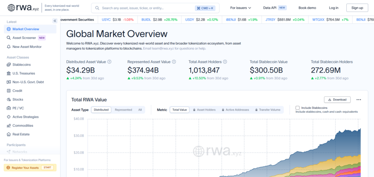Download the Total RWA Value chart
The width and height of the screenshot is (374, 177).
[x=337, y=100]
